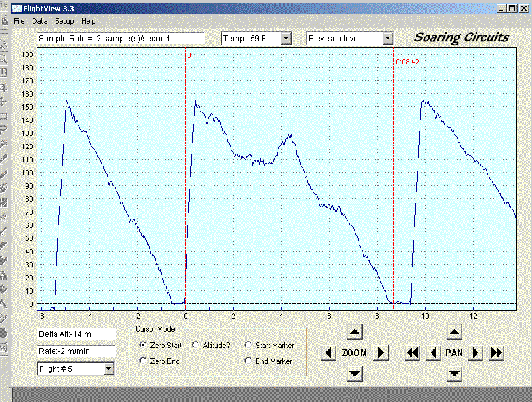Click the ZOOM right arrow button

pos(381,353)
